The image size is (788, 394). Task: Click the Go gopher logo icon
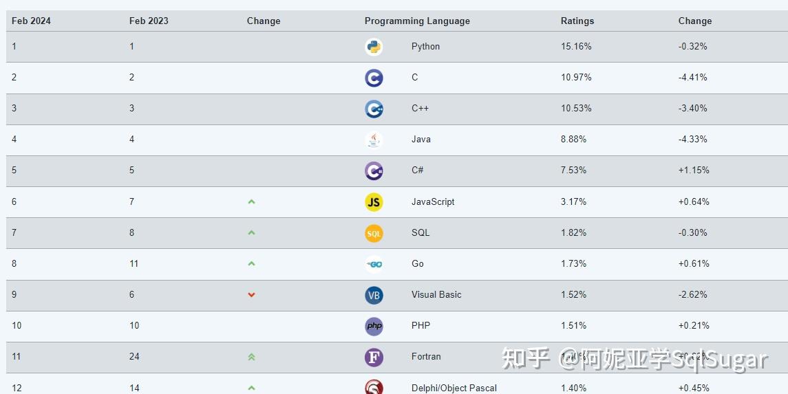click(374, 264)
